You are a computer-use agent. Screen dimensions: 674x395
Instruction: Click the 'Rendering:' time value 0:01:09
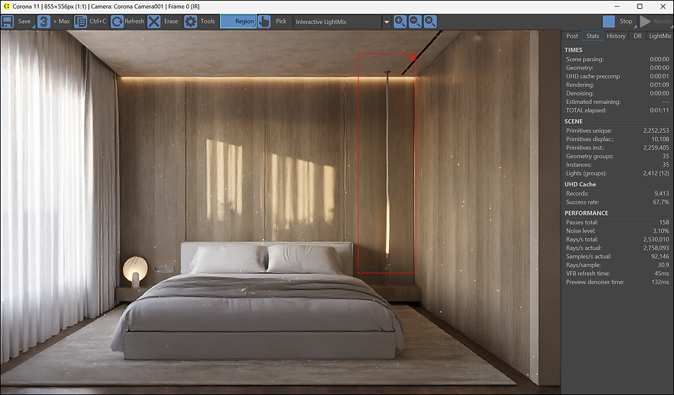[659, 85]
